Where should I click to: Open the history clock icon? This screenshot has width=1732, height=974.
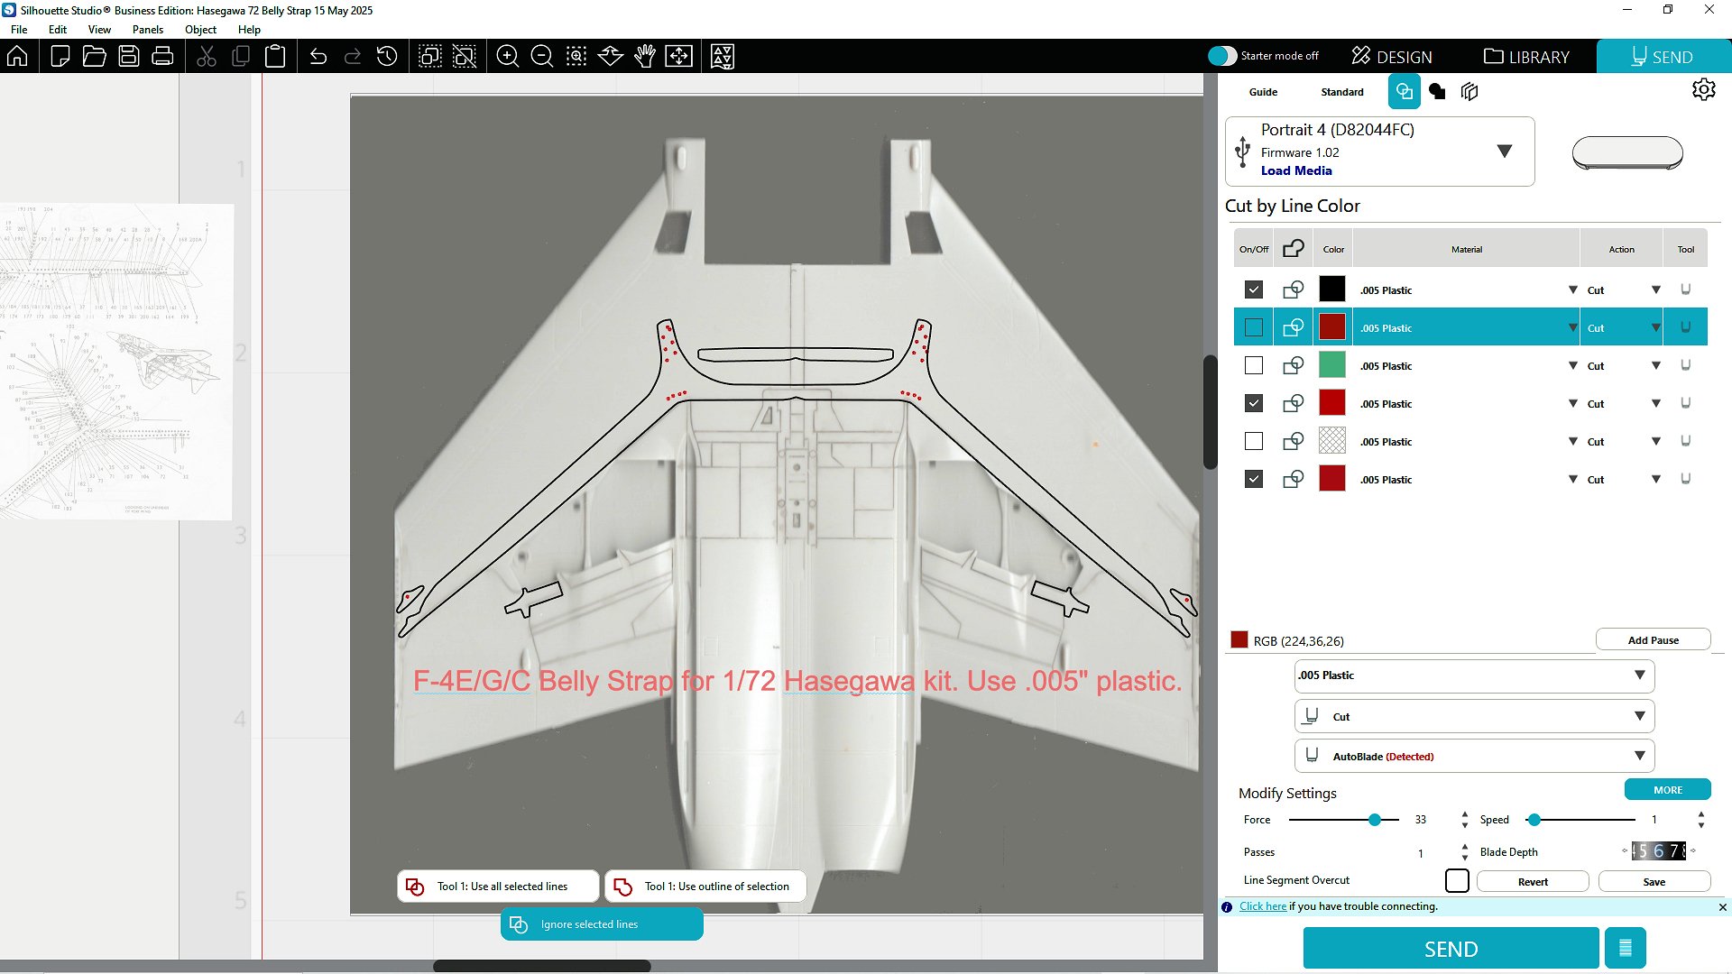(x=387, y=56)
